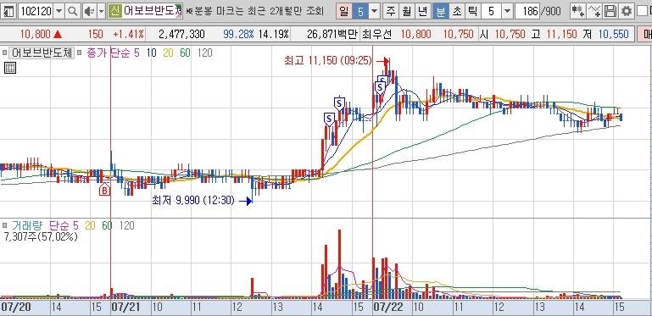Click the 99.28% value
The image size is (652, 316).
[x=238, y=34]
